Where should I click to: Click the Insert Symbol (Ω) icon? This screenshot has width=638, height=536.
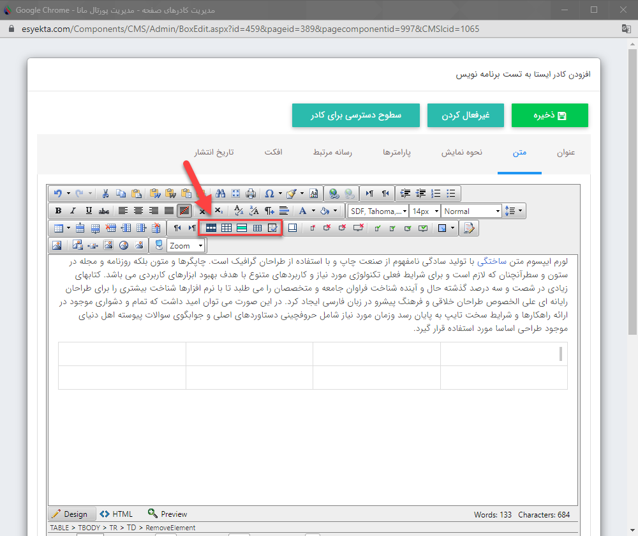point(269,193)
